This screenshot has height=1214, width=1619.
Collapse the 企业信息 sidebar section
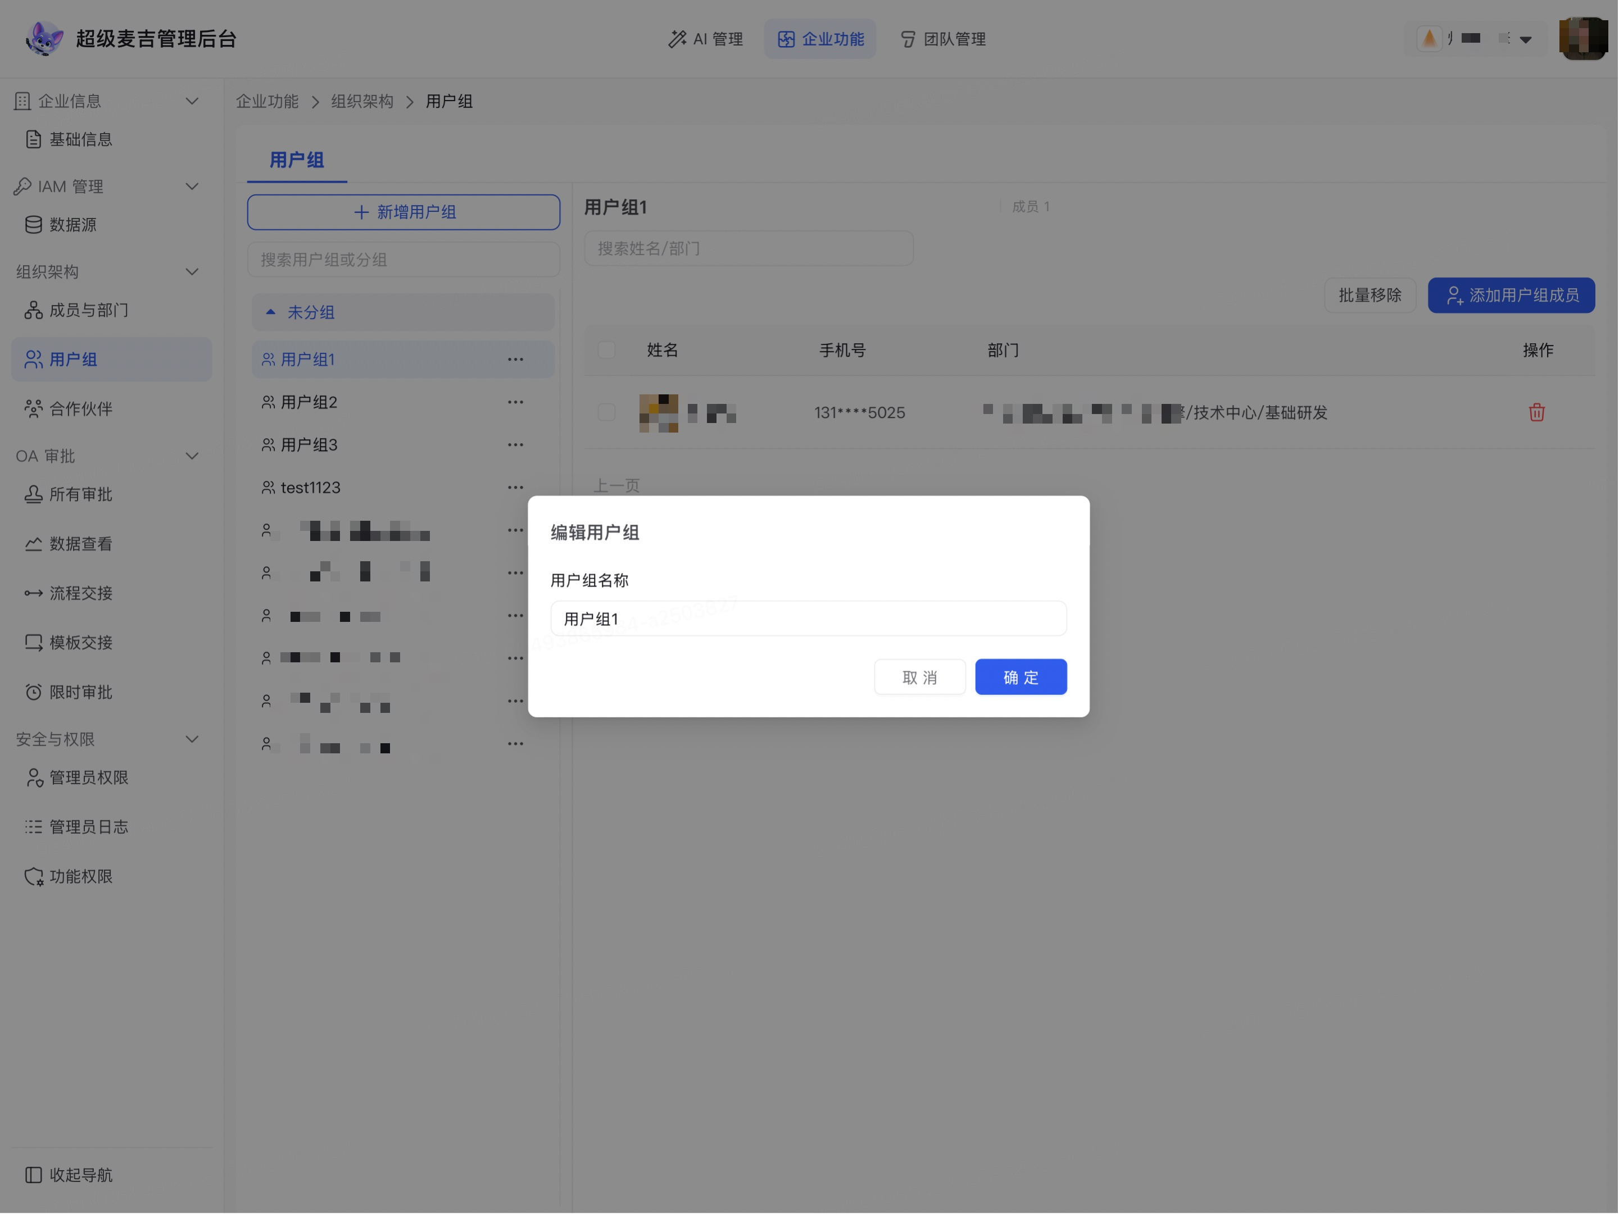(x=192, y=101)
